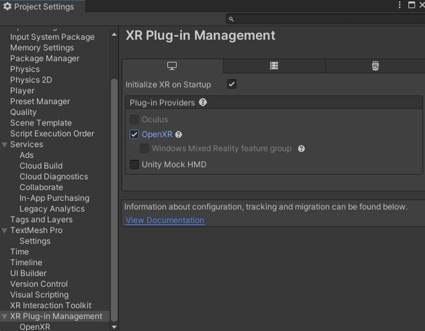425x331 pixels.
Task: Open Preset Manager settings
Action: 40,101
